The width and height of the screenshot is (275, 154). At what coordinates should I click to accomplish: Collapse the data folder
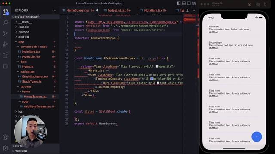pos(23,62)
